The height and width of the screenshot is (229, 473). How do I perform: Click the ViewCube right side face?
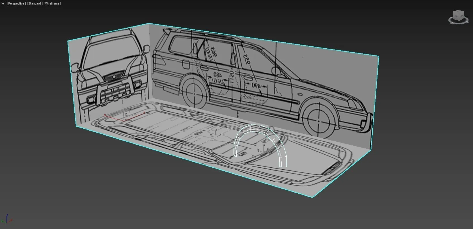[462, 16]
